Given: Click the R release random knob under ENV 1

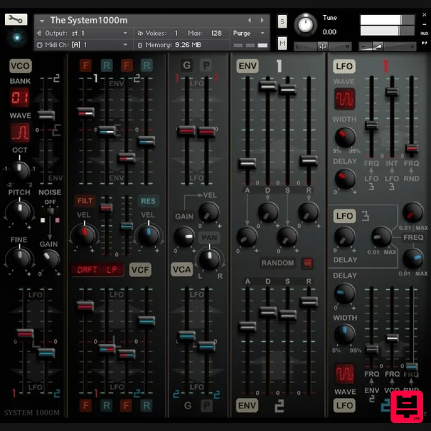Looking at the screenshot, I should tap(308, 212).
